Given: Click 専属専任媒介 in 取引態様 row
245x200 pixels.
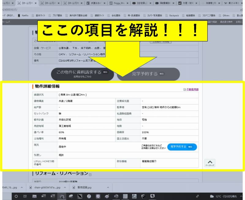Looking at the screenshot, I should pyautogui.click(x=149, y=161).
